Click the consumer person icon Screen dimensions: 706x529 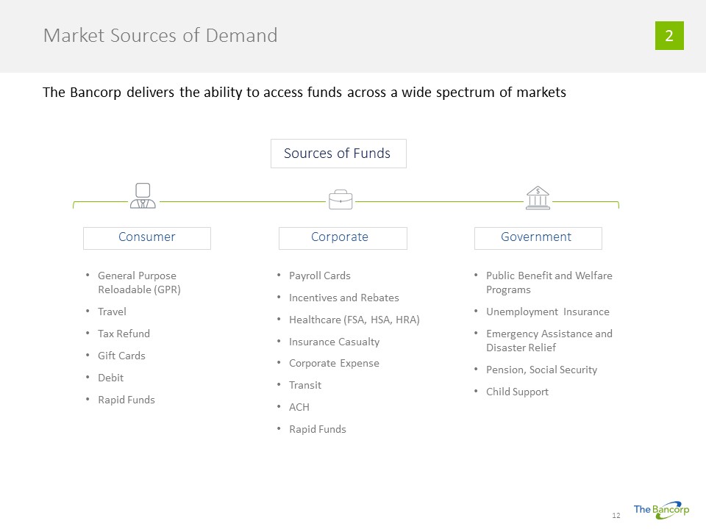point(143,196)
